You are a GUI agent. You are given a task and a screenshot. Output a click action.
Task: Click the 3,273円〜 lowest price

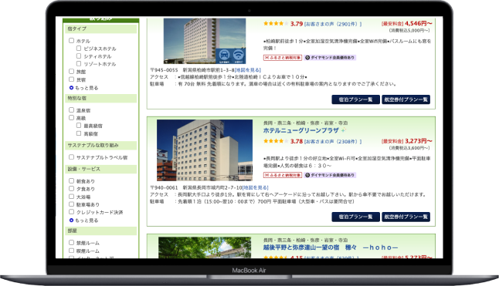(418, 140)
